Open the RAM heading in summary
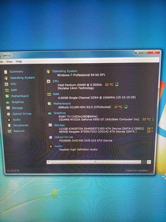This screenshot has height=222, width=166. 56,94
